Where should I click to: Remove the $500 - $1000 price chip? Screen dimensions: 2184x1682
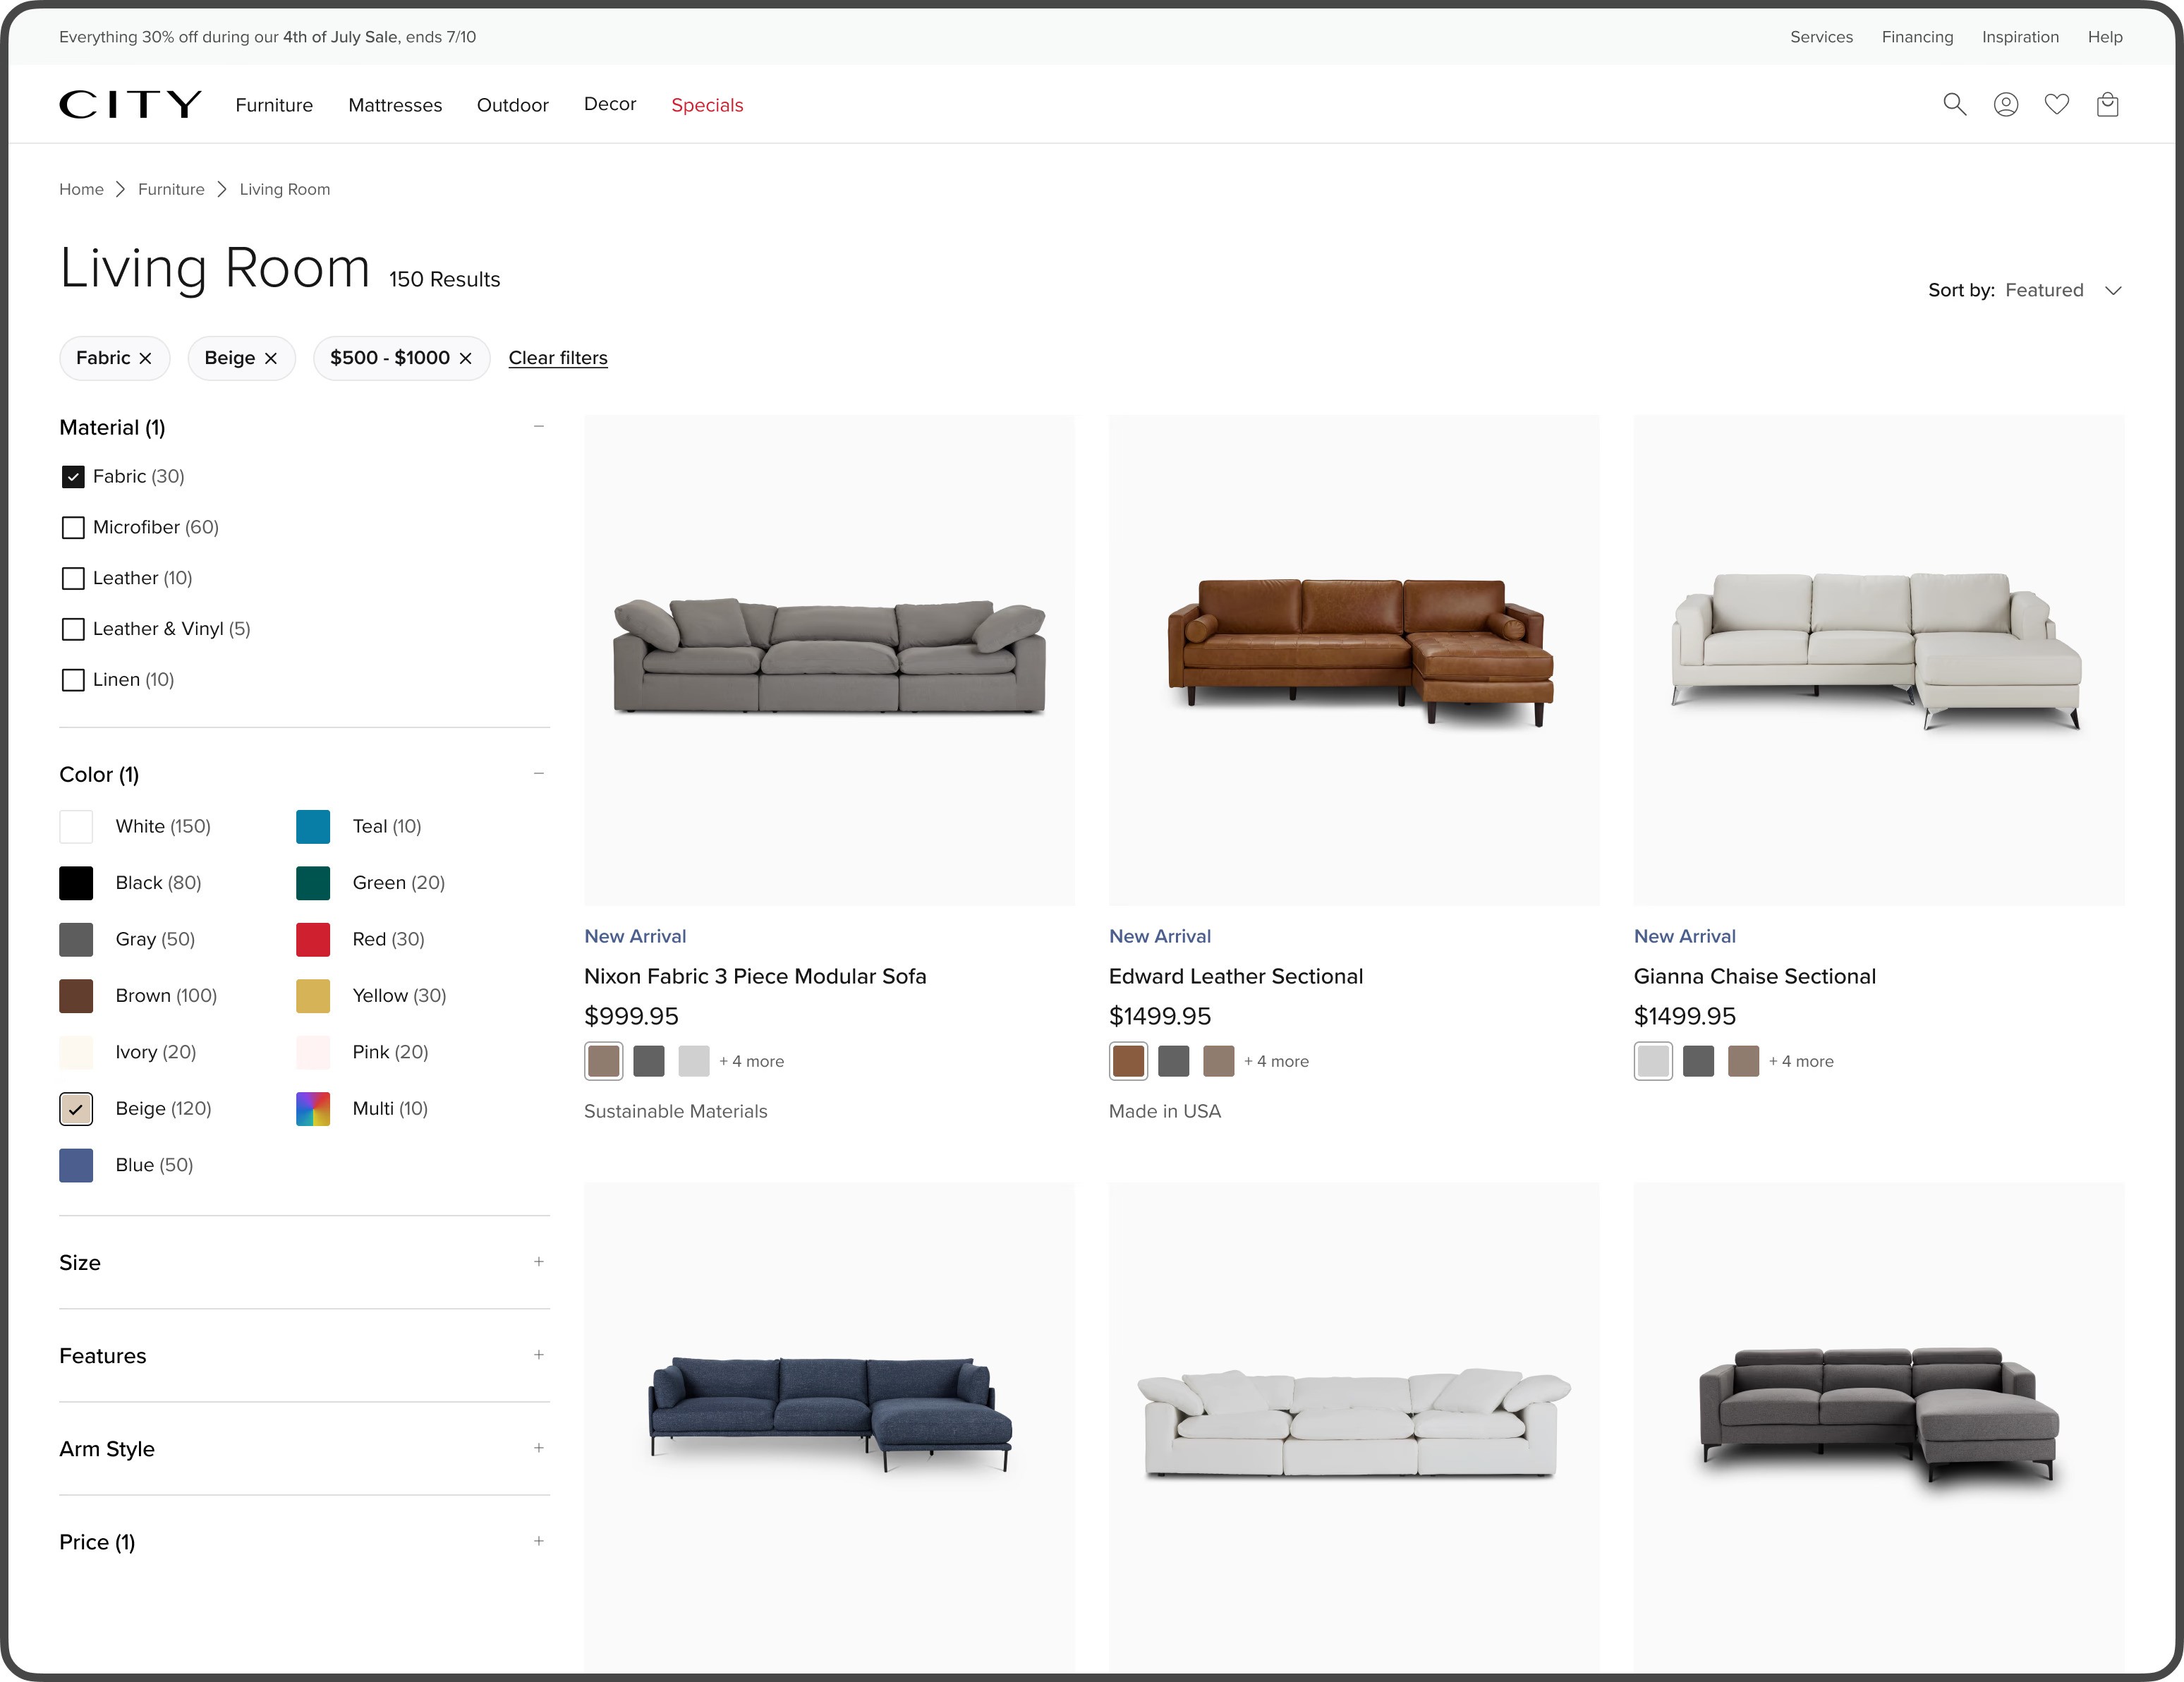(466, 358)
